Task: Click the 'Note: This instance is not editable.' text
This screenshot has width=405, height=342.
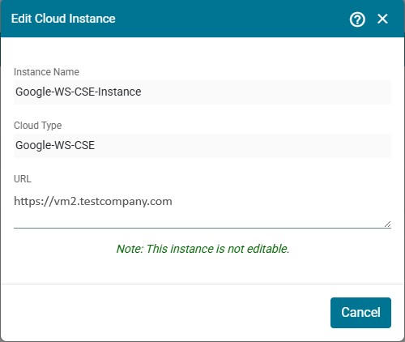Action: pos(202,249)
